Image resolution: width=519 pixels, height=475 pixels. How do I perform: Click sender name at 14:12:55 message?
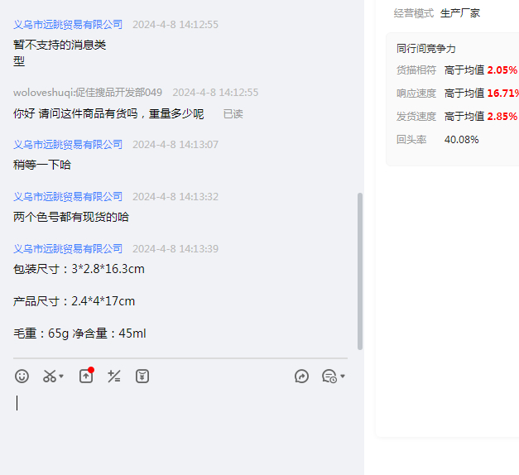click(x=68, y=25)
